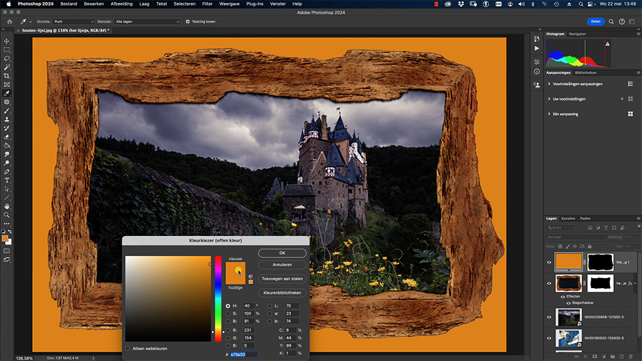Viewport: 642px width, 361px height.
Task: Select the Path Selection tool
Action: [7, 189]
